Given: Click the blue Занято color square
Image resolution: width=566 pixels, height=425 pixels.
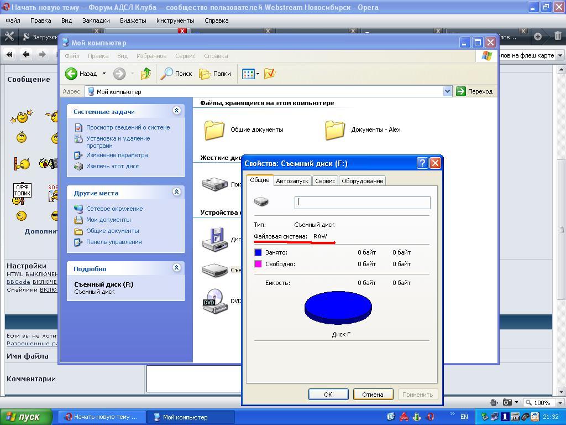Looking at the screenshot, I should 258,252.
